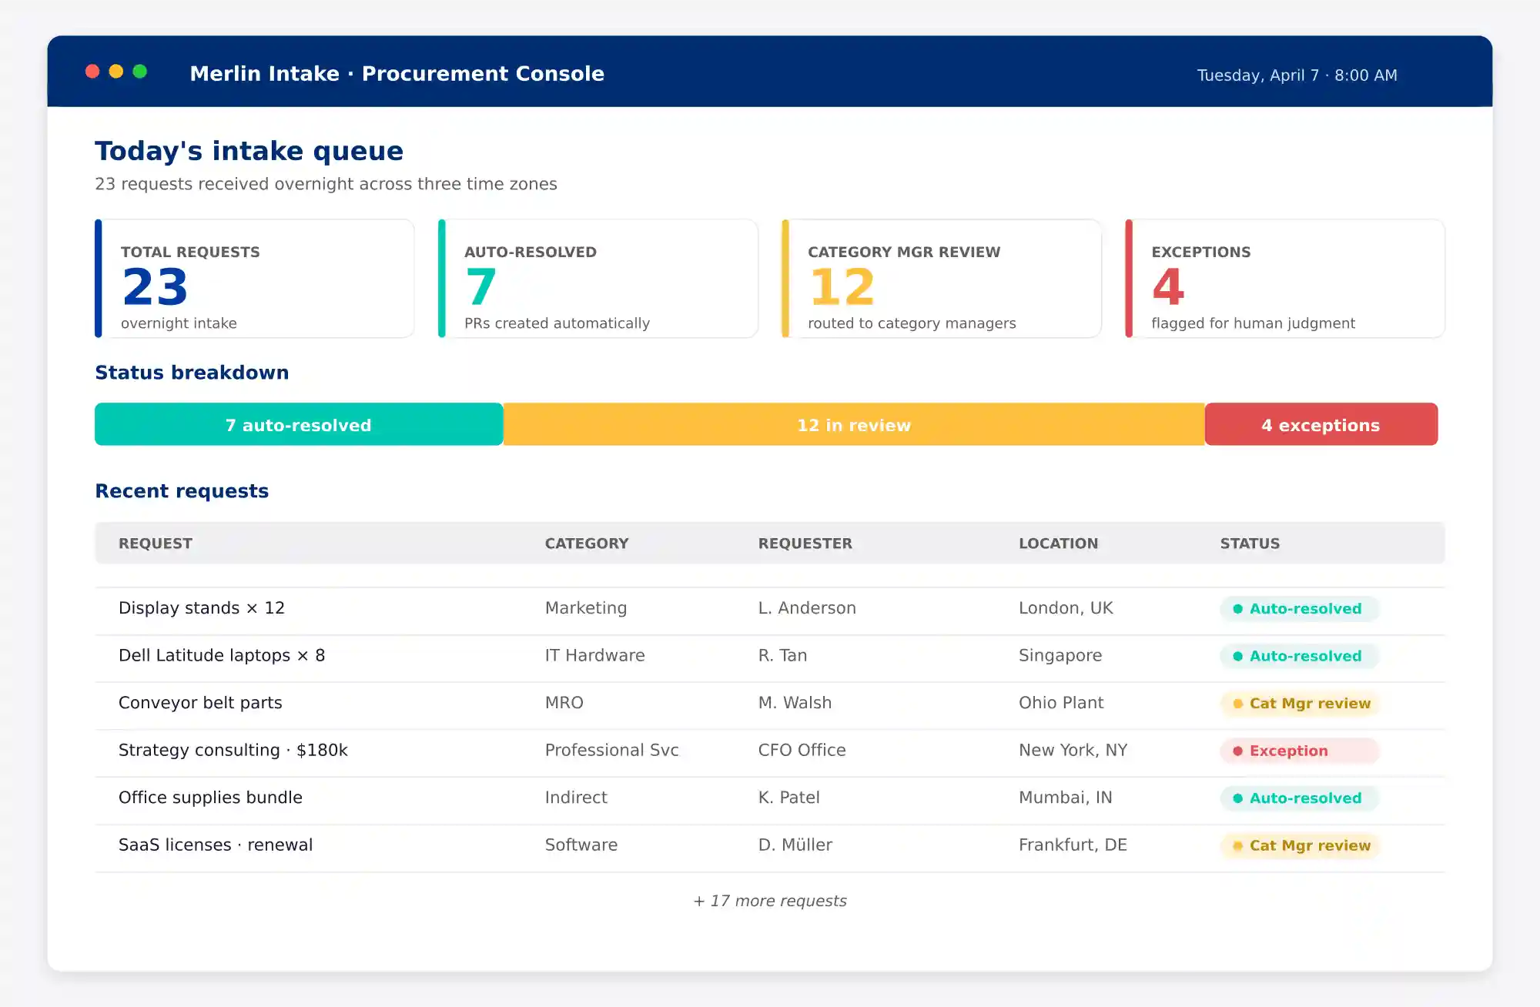Select the 7 auto-resolved bar segment
The image size is (1540, 1007).
pyautogui.click(x=299, y=425)
